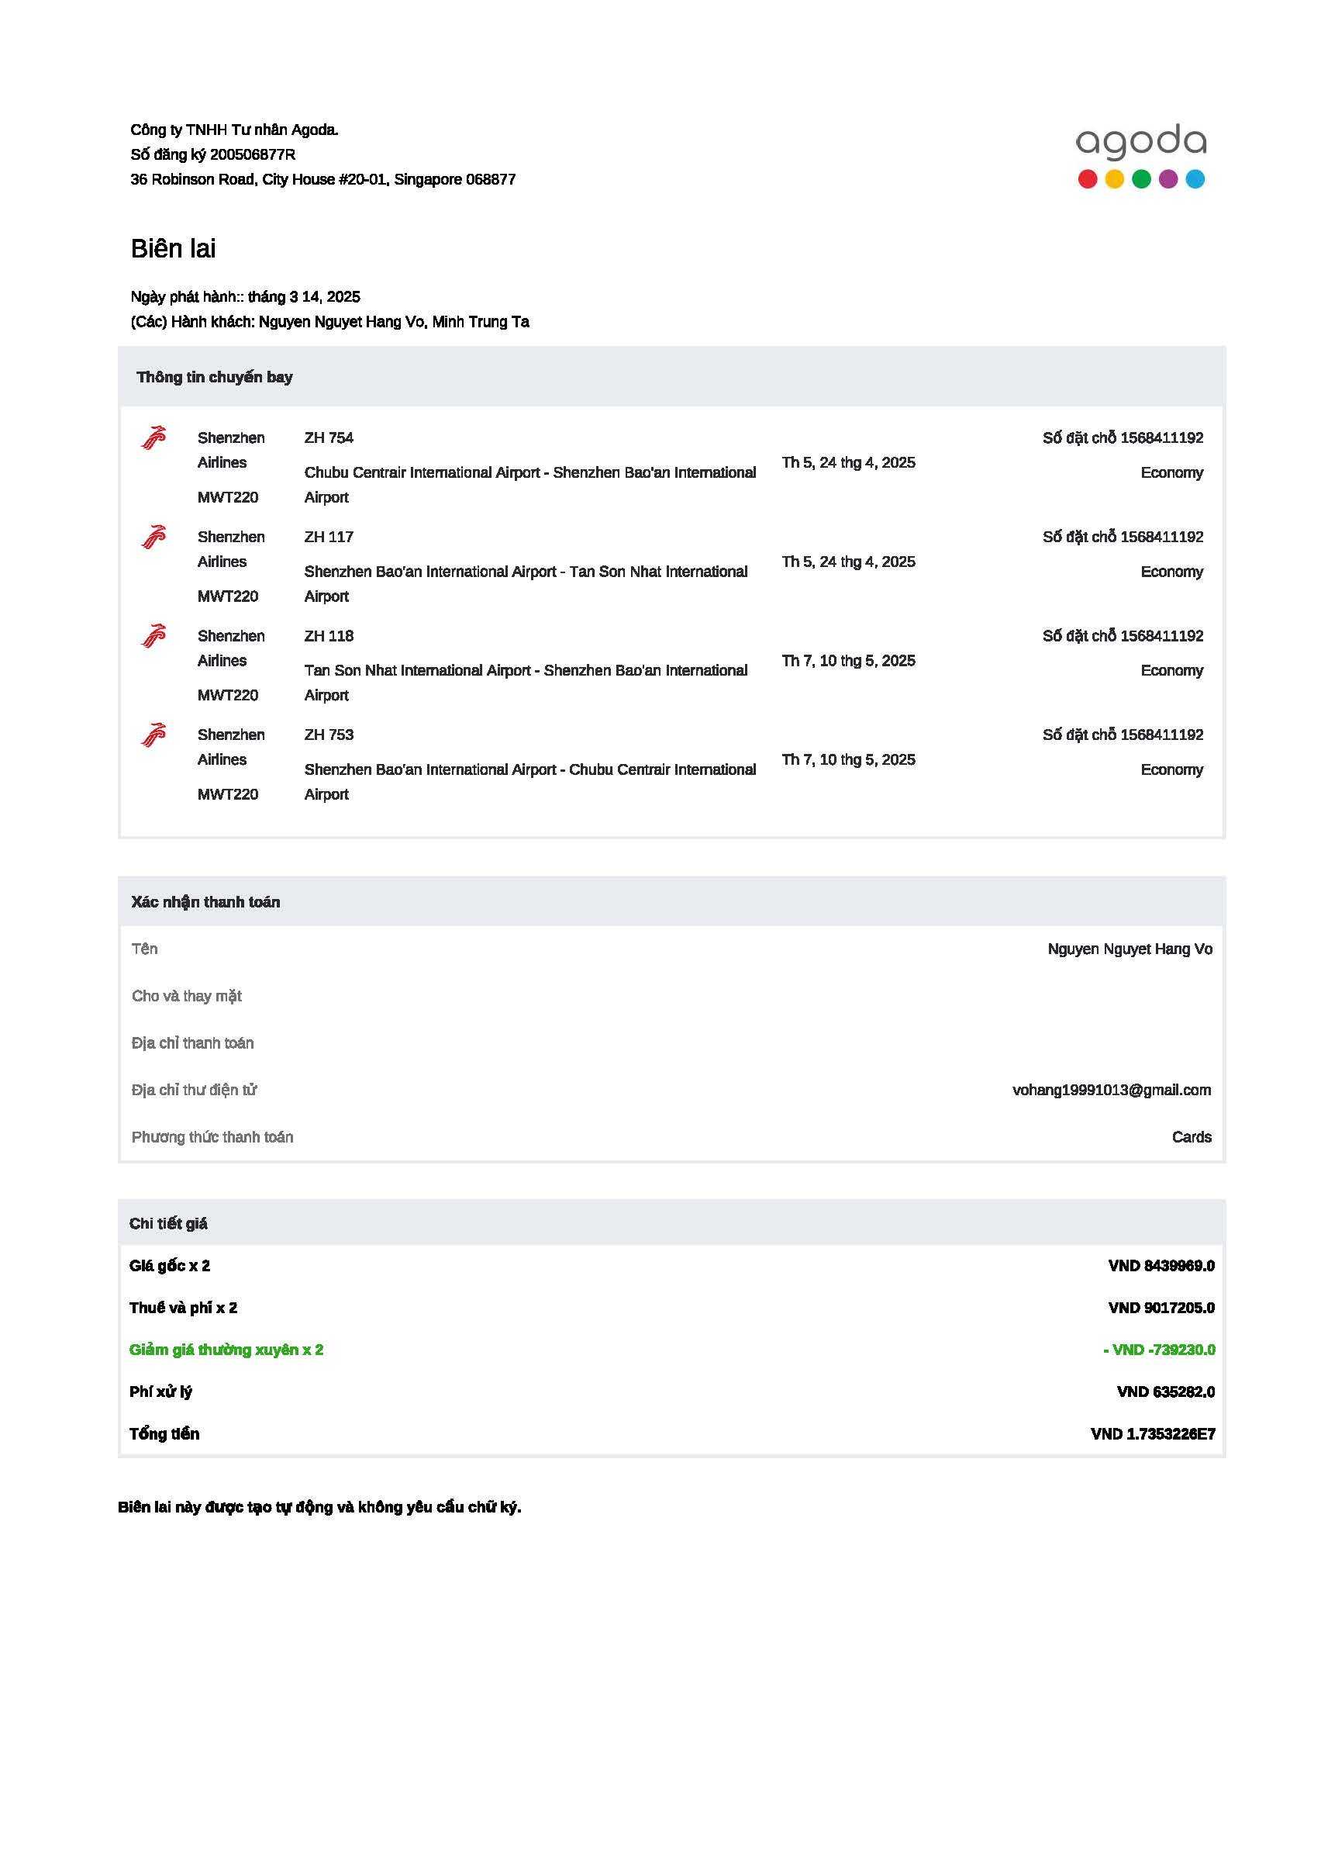Click the Shenzhen Airlines logo beside flight ZH 754
1321x1860 pixels.
tap(153, 437)
